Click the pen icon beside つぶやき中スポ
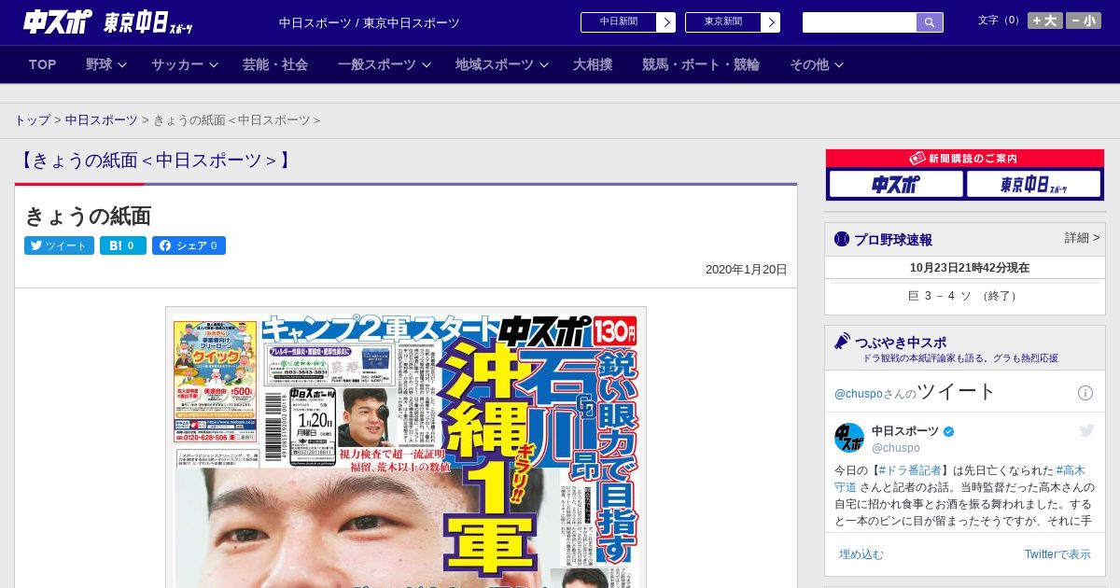 842,342
